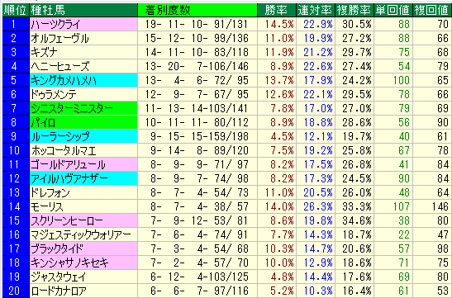Viewport: 452px width, 298px height.
Task: Select rank number 10 cell
Action: [16, 150]
